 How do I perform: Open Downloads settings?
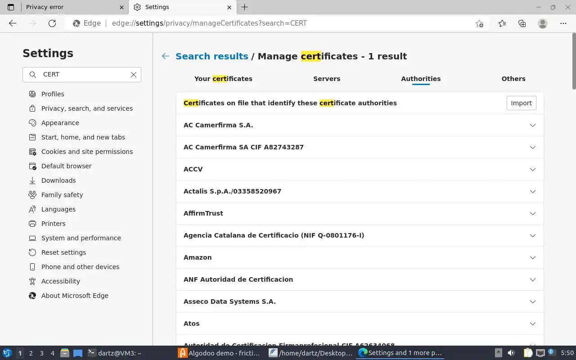pyautogui.click(x=58, y=180)
